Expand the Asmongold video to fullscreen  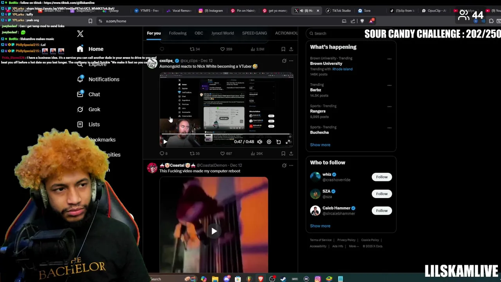[288, 142]
